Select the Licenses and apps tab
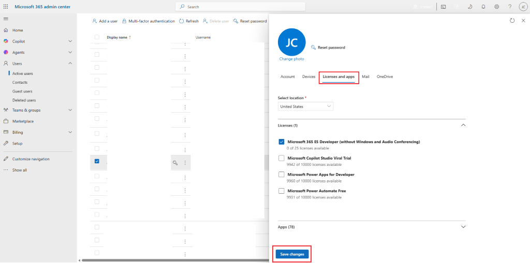 pos(338,76)
